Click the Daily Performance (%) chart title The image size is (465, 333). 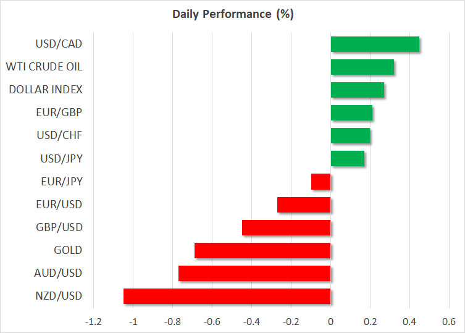tap(232, 15)
